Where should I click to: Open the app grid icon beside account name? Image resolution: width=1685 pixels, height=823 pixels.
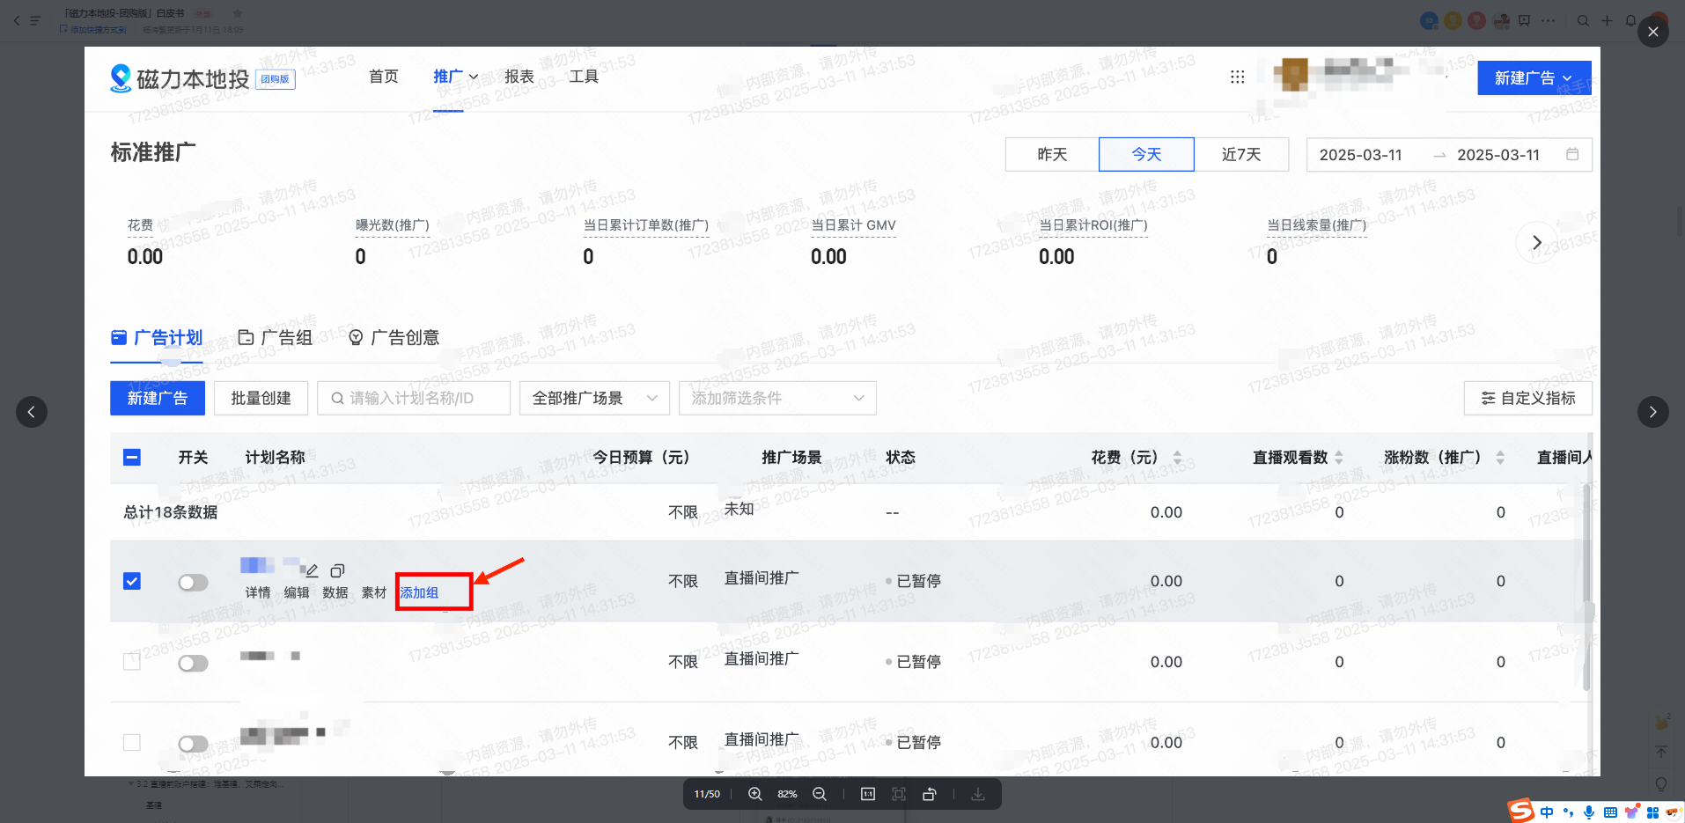click(1237, 77)
